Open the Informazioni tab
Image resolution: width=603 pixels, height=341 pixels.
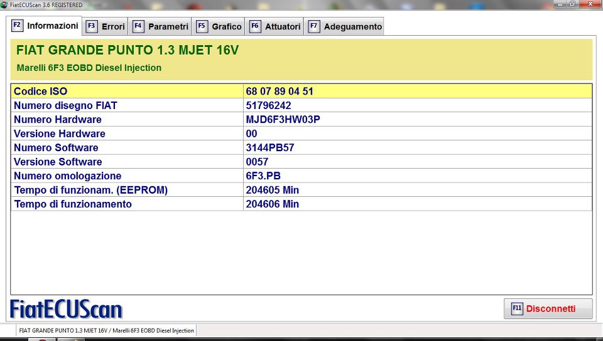tap(44, 26)
